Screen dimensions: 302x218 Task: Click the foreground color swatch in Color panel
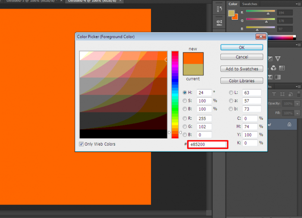pos(231,13)
